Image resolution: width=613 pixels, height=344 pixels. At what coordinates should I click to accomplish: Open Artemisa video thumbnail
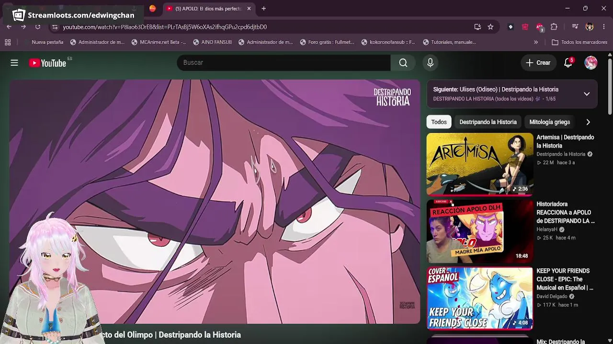tap(479, 164)
